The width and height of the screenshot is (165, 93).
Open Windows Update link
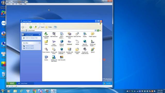click(x=30, y=46)
